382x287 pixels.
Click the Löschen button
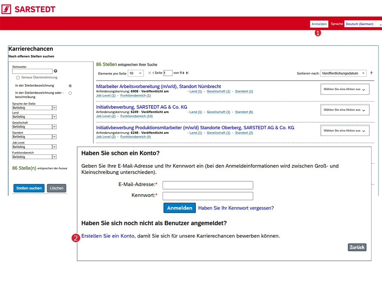tap(57, 188)
